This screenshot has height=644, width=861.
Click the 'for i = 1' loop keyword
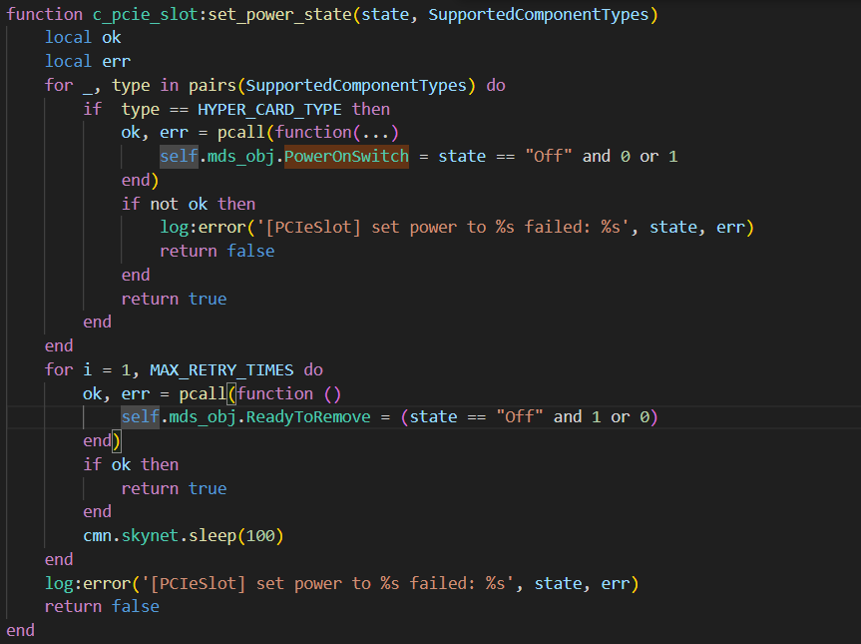tap(59, 369)
